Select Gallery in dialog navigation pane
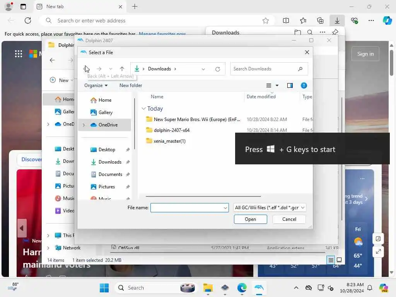This screenshot has height=297, width=396. (x=105, y=113)
